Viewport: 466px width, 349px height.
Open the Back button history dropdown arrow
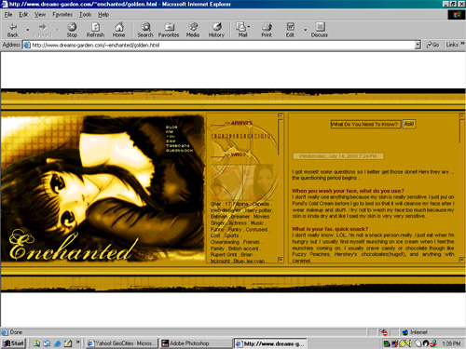[x=28, y=30]
